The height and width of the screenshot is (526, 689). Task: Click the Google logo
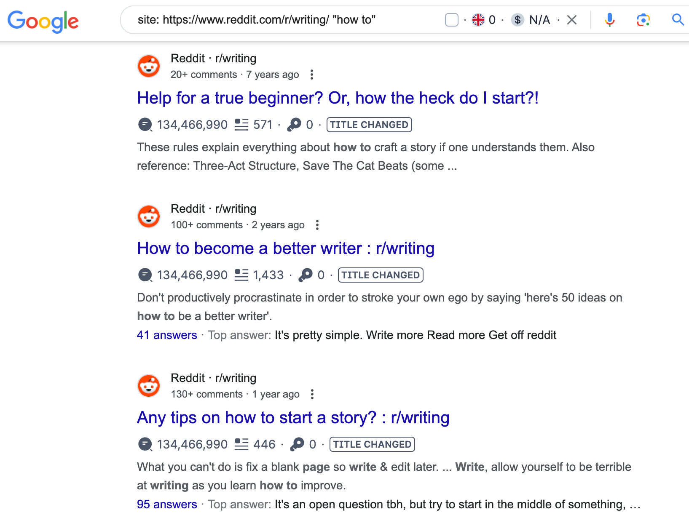(x=43, y=21)
